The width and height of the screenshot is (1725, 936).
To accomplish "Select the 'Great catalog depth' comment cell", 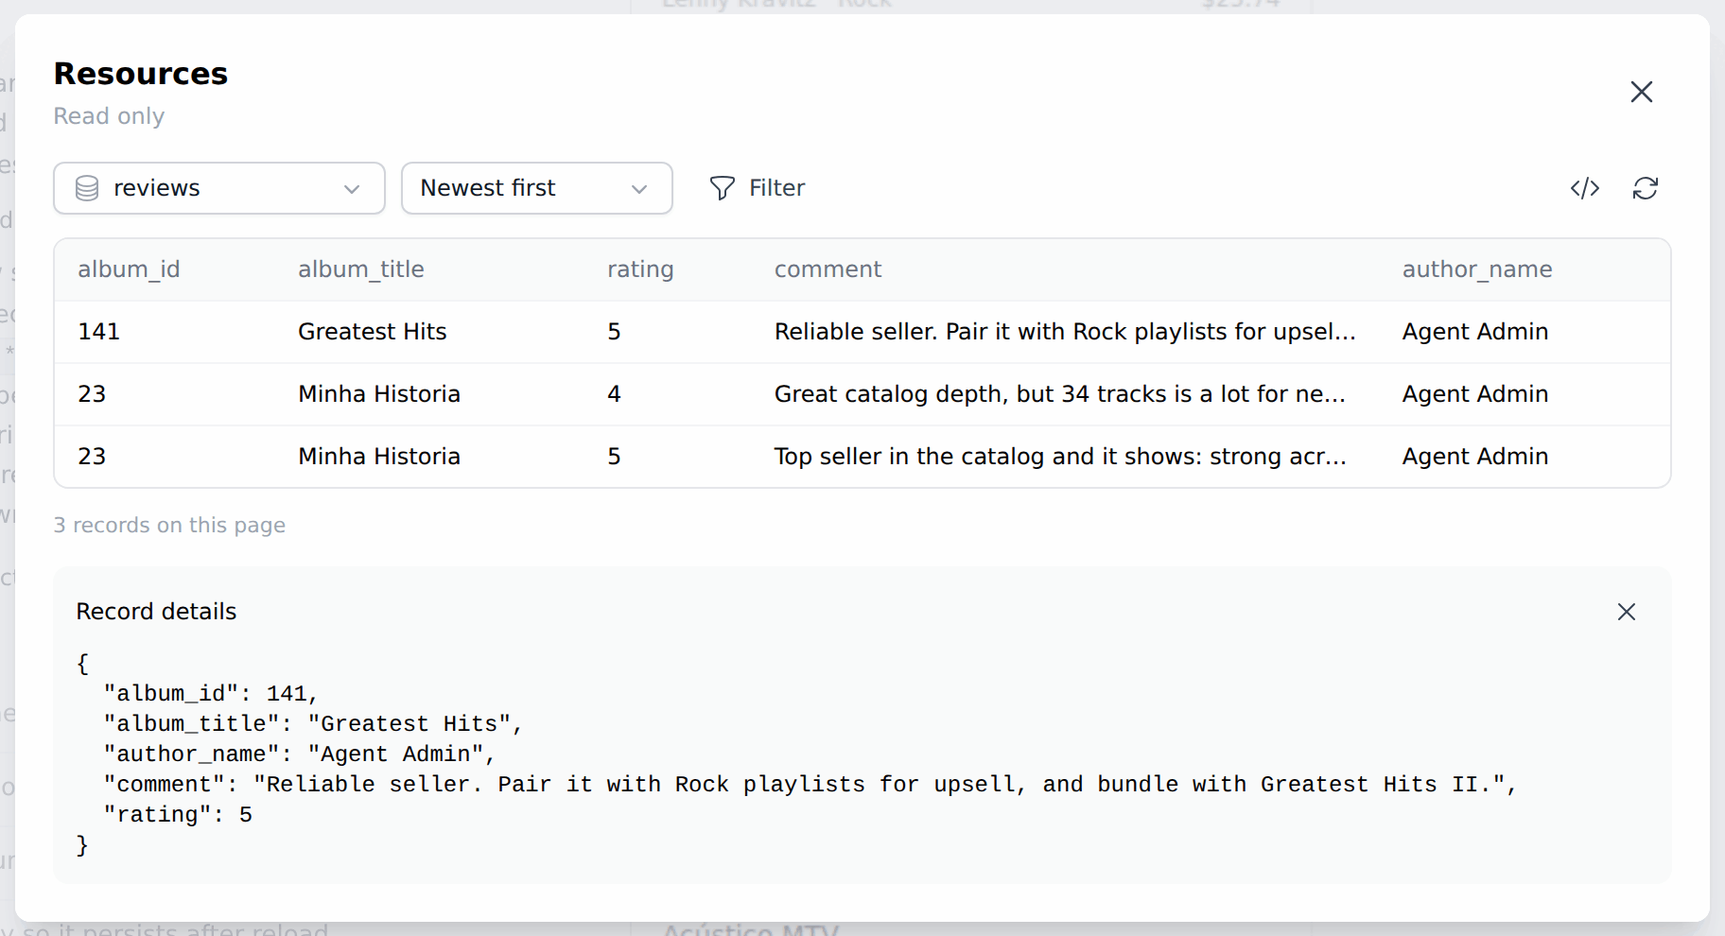I will (1059, 394).
